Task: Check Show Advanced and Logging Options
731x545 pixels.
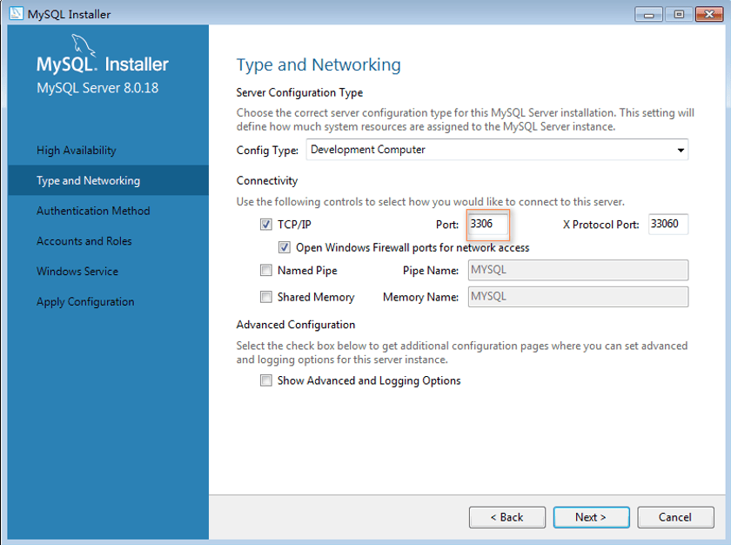Action: 265,380
